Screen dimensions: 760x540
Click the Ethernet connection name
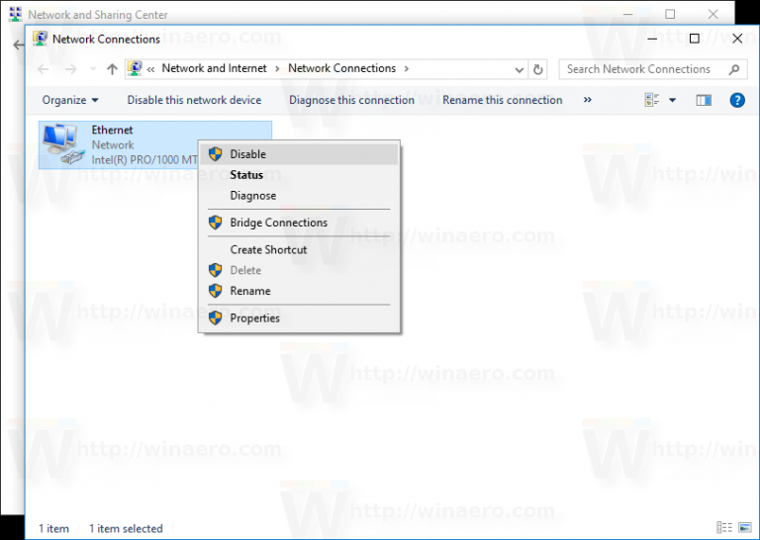(112, 131)
